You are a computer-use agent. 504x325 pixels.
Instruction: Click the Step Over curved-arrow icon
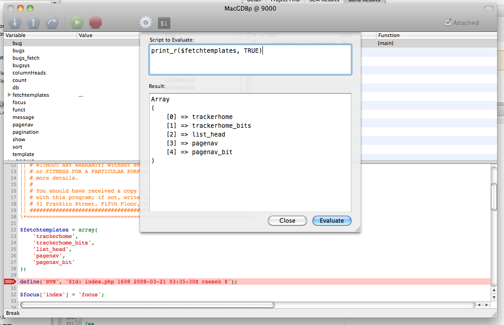click(52, 23)
